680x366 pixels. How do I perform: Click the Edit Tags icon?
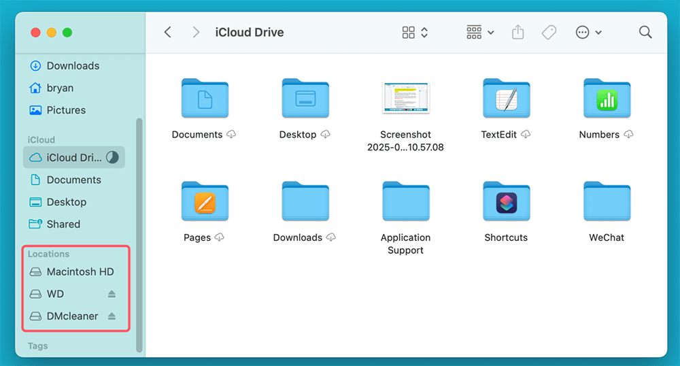[549, 32]
